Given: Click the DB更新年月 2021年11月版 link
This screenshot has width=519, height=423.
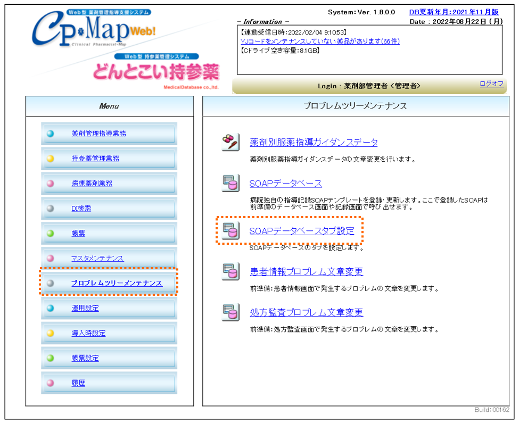Looking at the screenshot, I should pyautogui.click(x=454, y=12).
